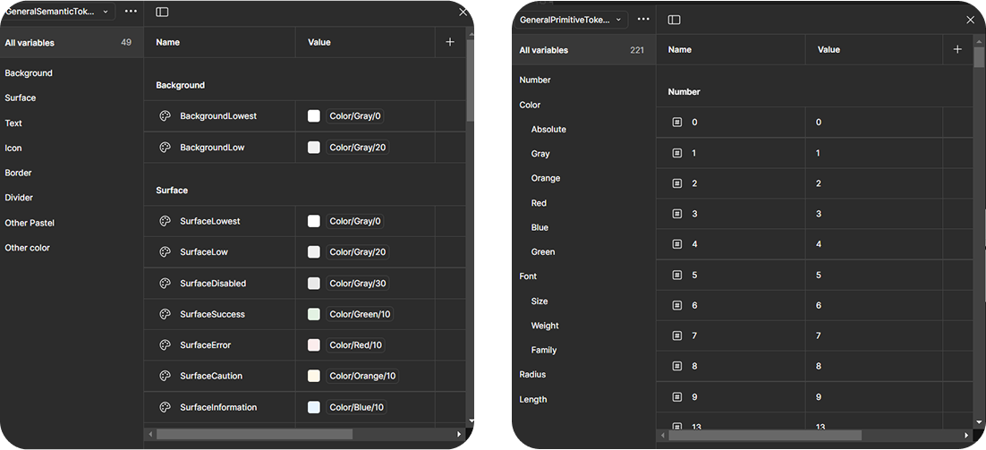Open the three-dot menu for the GeneralPrimitiveTokens collection

pyautogui.click(x=643, y=20)
